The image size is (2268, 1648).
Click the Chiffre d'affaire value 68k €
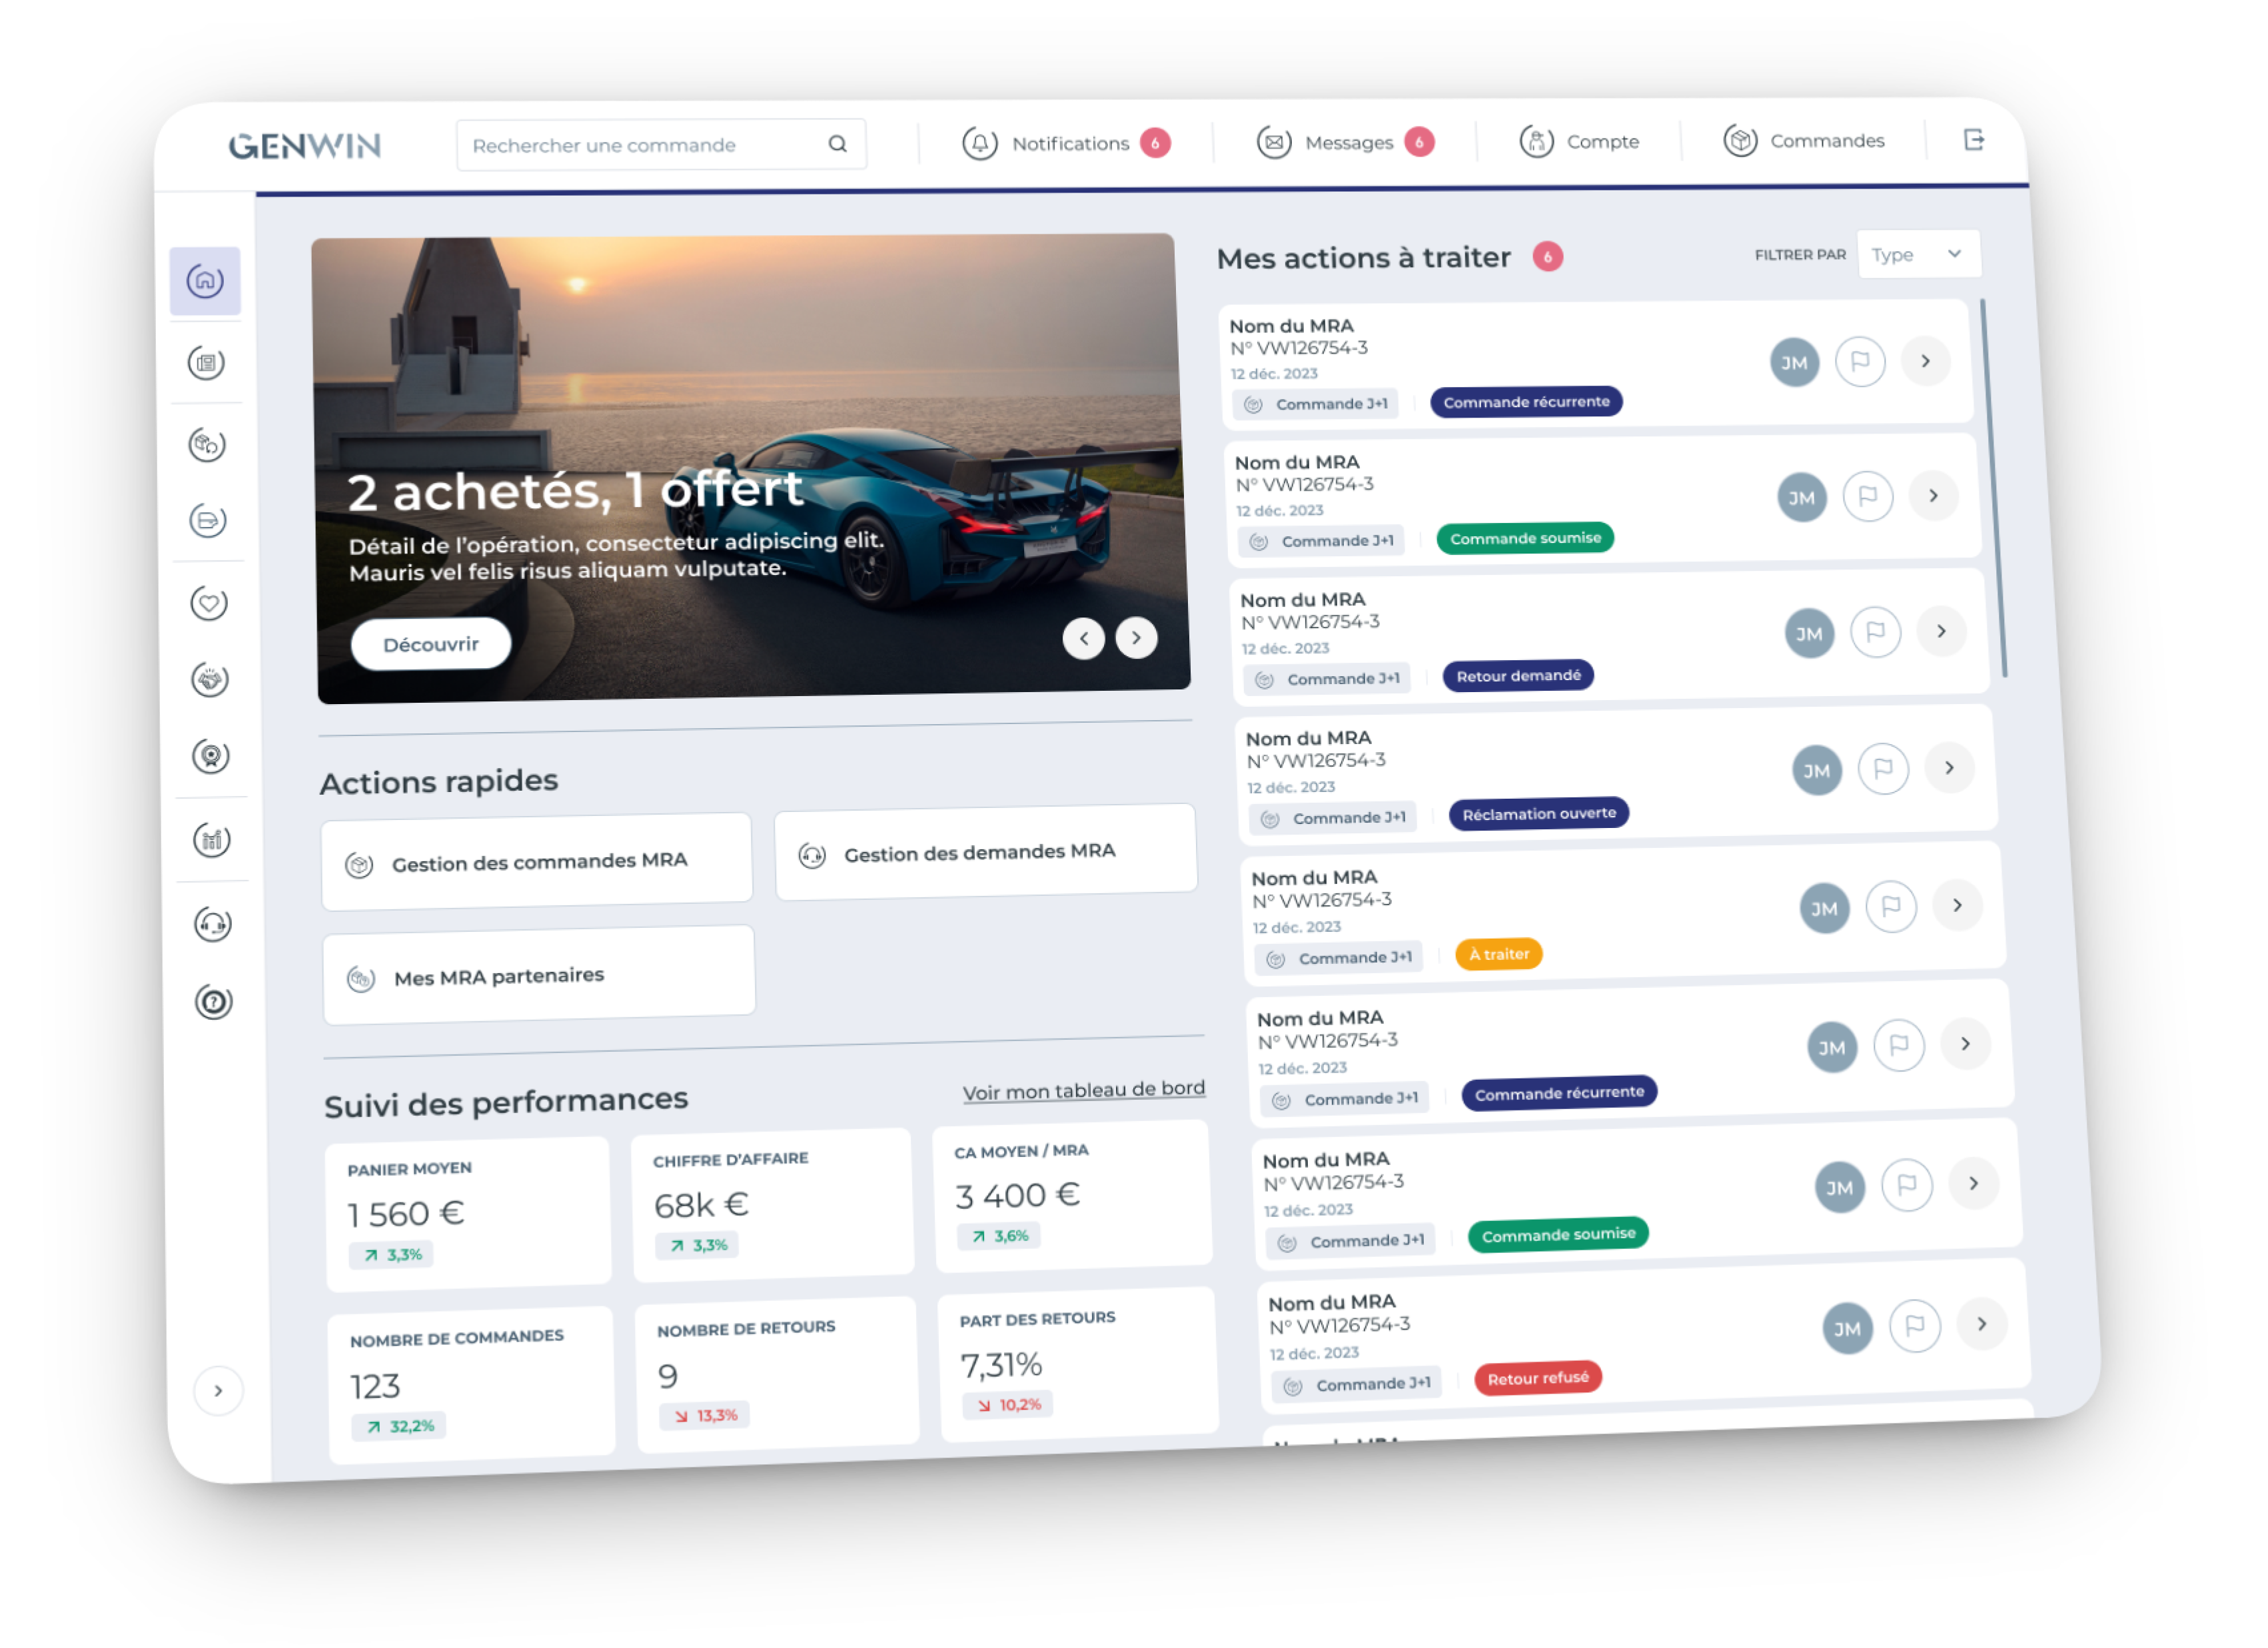click(x=701, y=1205)
